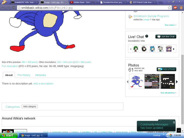Open the Full resolution link
Image resolution: width=184 pixels, height=138 pixels.
coord(10,66)
